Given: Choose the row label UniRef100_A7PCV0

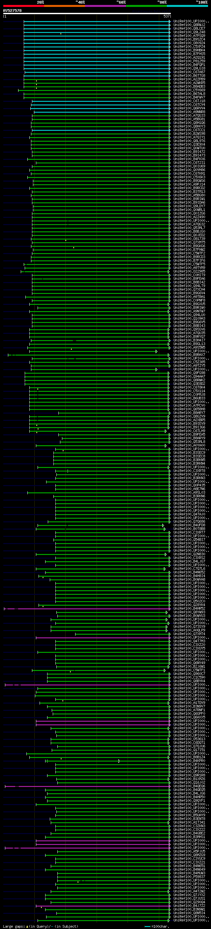Looking at the screenshot, I should [x=189, y=405].
